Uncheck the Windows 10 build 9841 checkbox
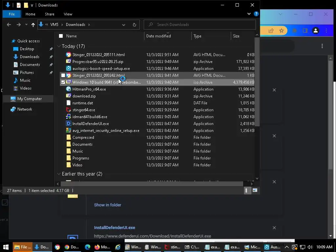 63,82
